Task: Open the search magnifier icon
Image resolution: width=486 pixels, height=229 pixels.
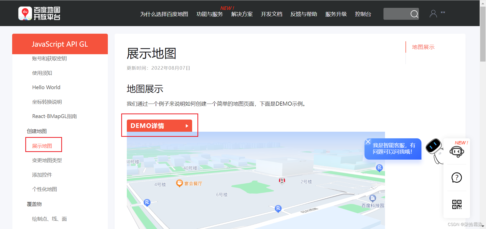Action: point(414,14)
